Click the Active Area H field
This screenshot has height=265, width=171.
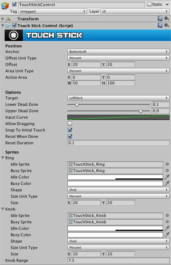(x=120, y=83)
